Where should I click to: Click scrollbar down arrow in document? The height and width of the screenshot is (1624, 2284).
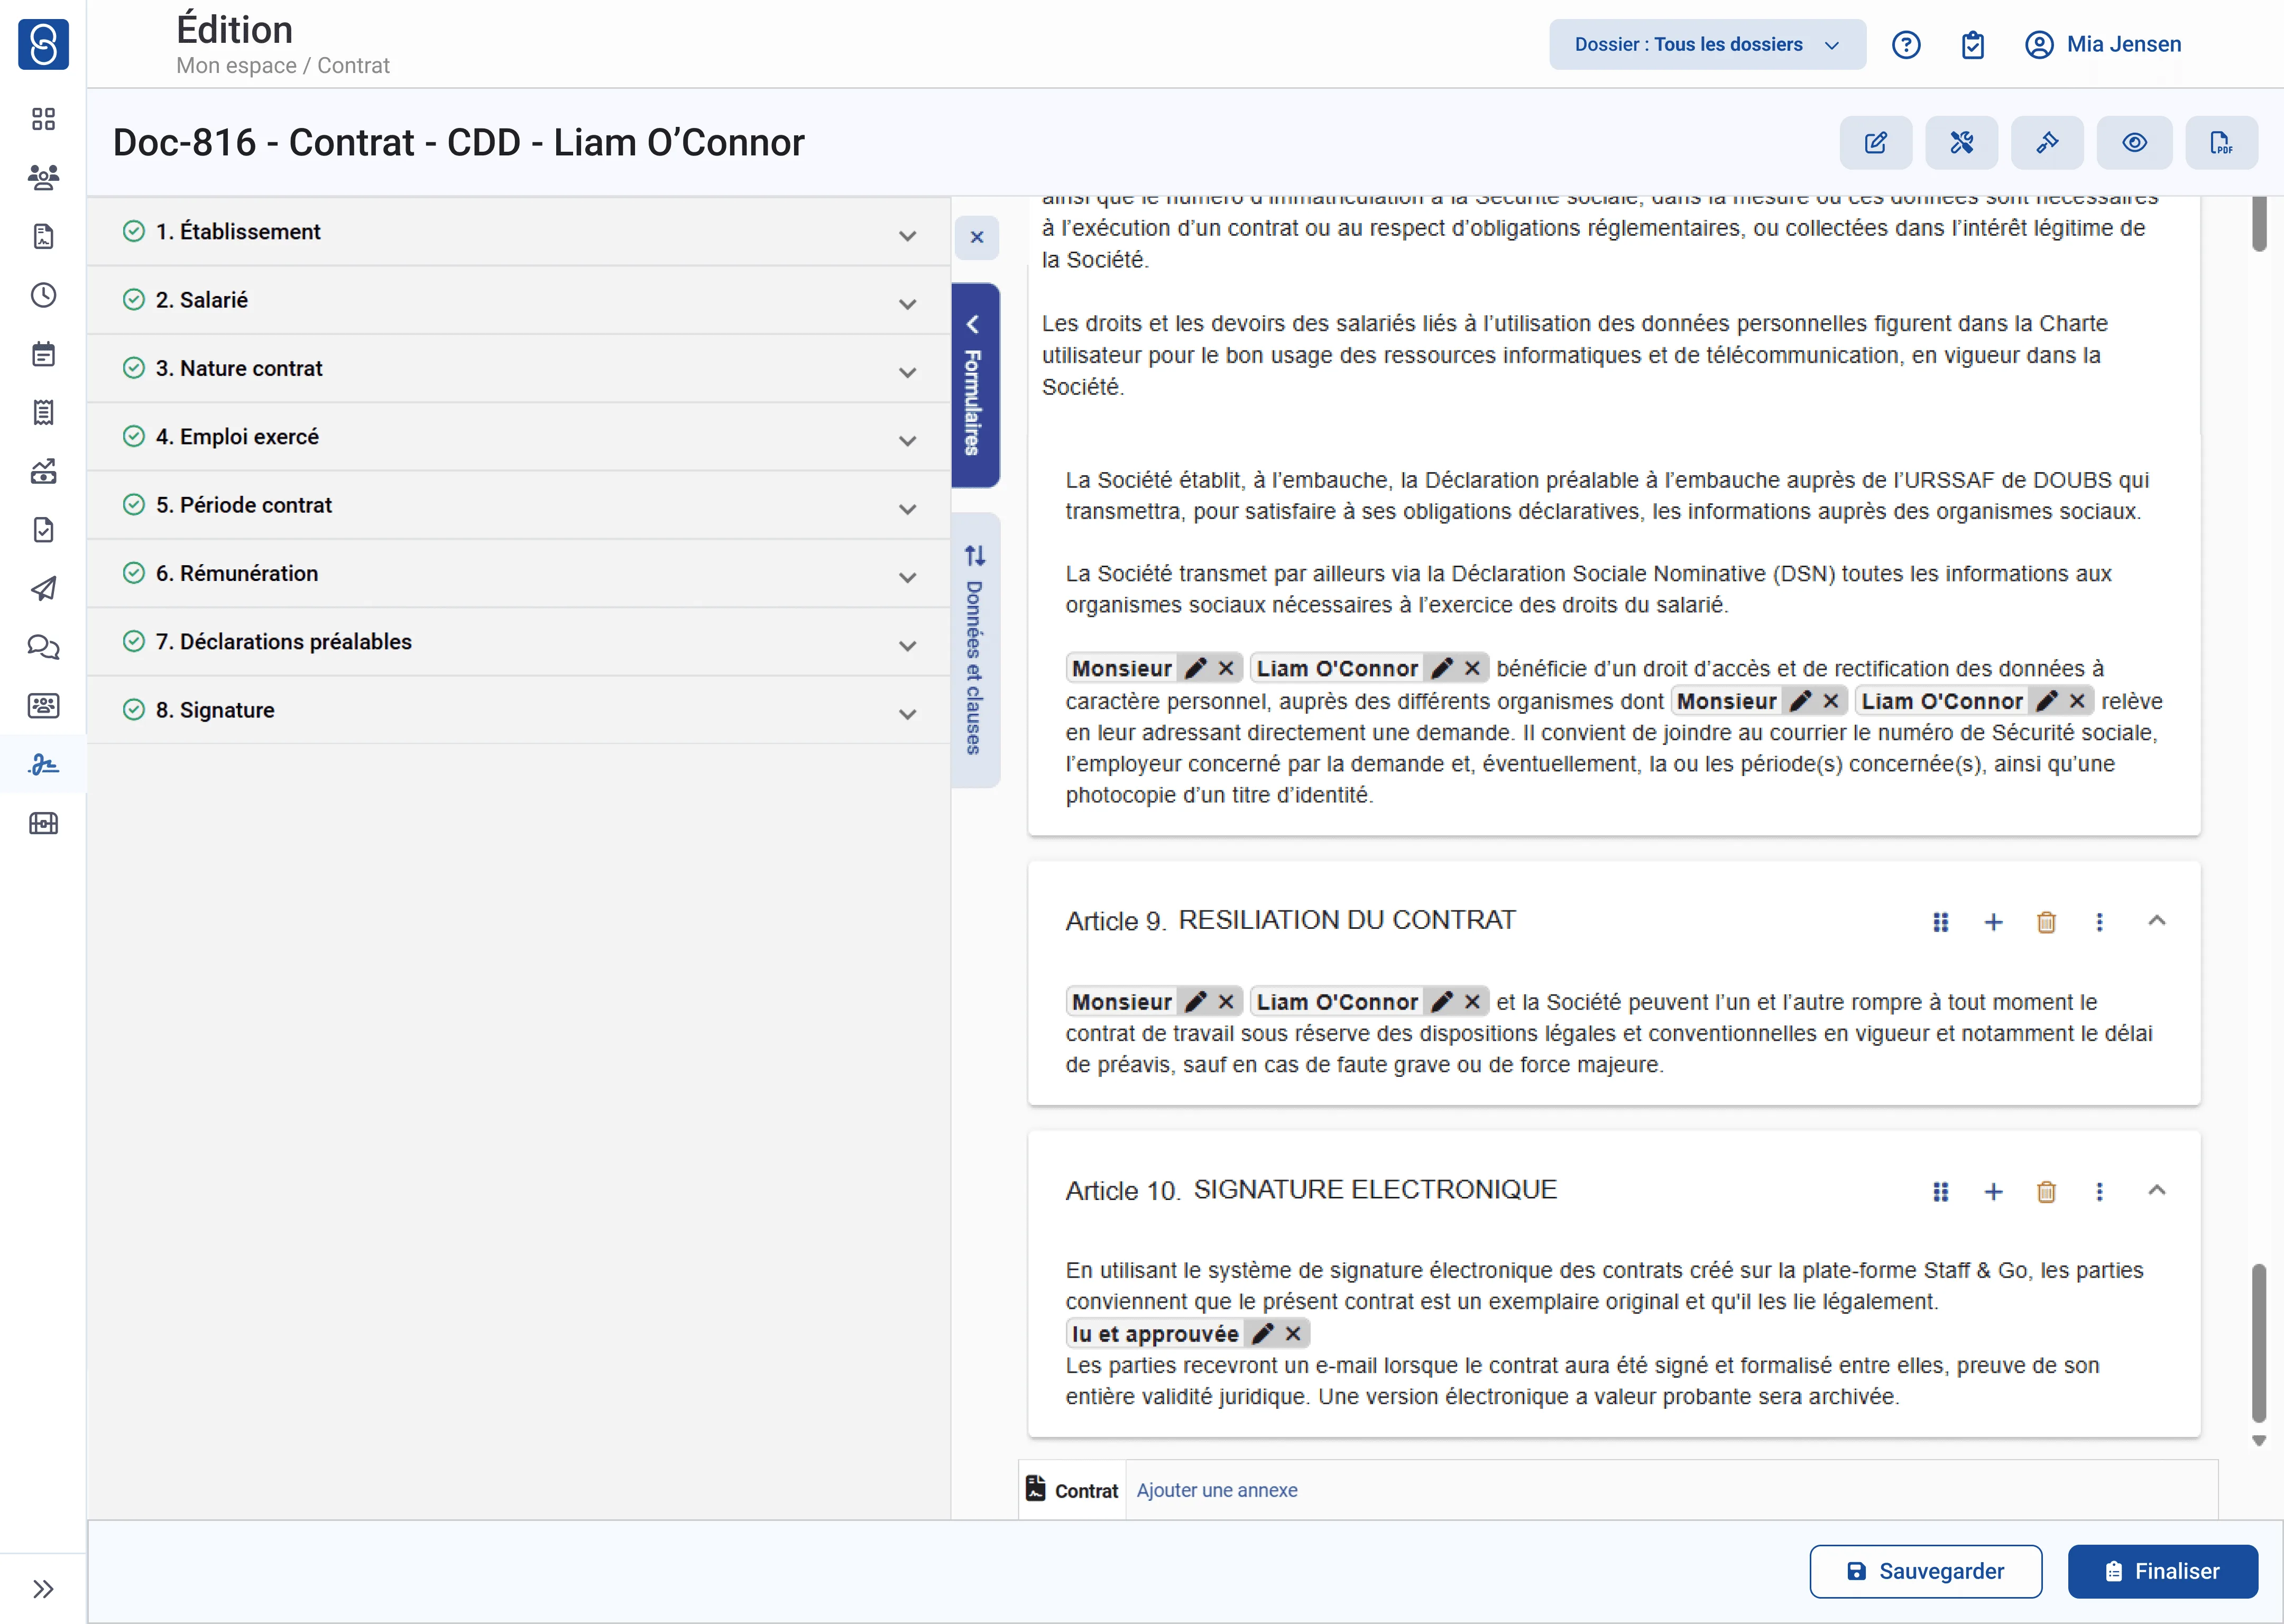pyautogui.click(x=2259, y=1440)
